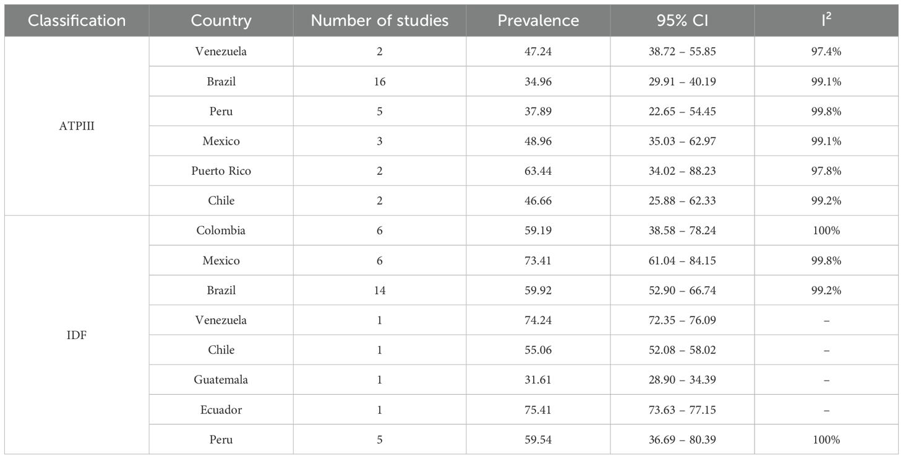This screenshot has width=903, height=459.
Task: Select the Guatemala country cell
Action: (x=221, y=379)
